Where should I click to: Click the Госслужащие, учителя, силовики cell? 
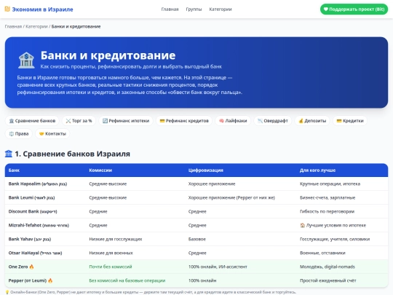click(x=335, y=239)
